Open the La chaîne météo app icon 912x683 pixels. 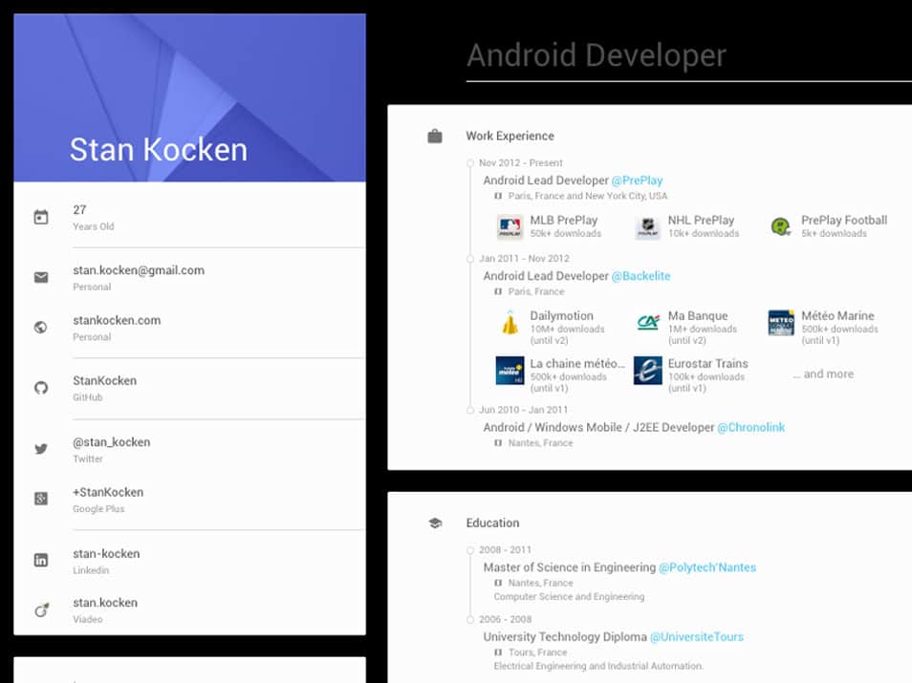click(x=510, y=371)
